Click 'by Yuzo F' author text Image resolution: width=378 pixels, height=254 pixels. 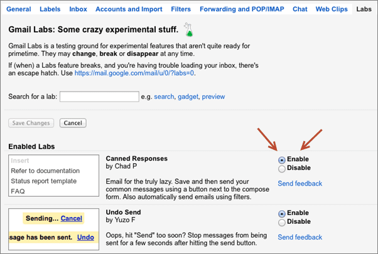[x=121, y=220]
